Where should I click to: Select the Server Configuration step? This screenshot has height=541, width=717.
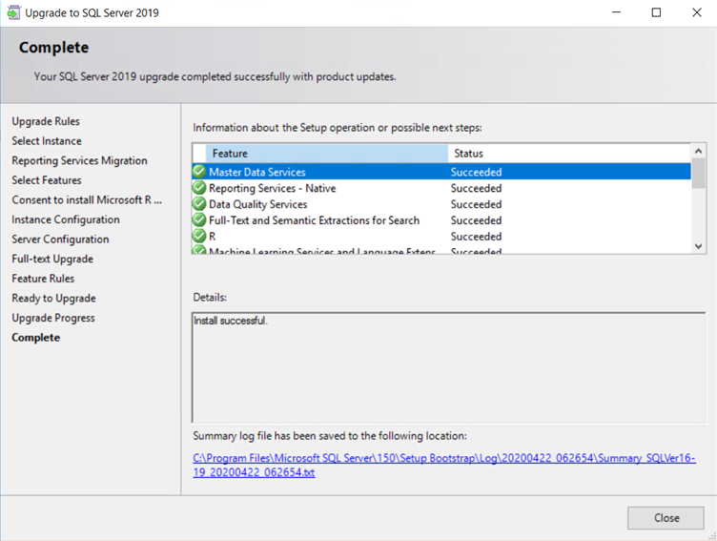click(60, 239)
